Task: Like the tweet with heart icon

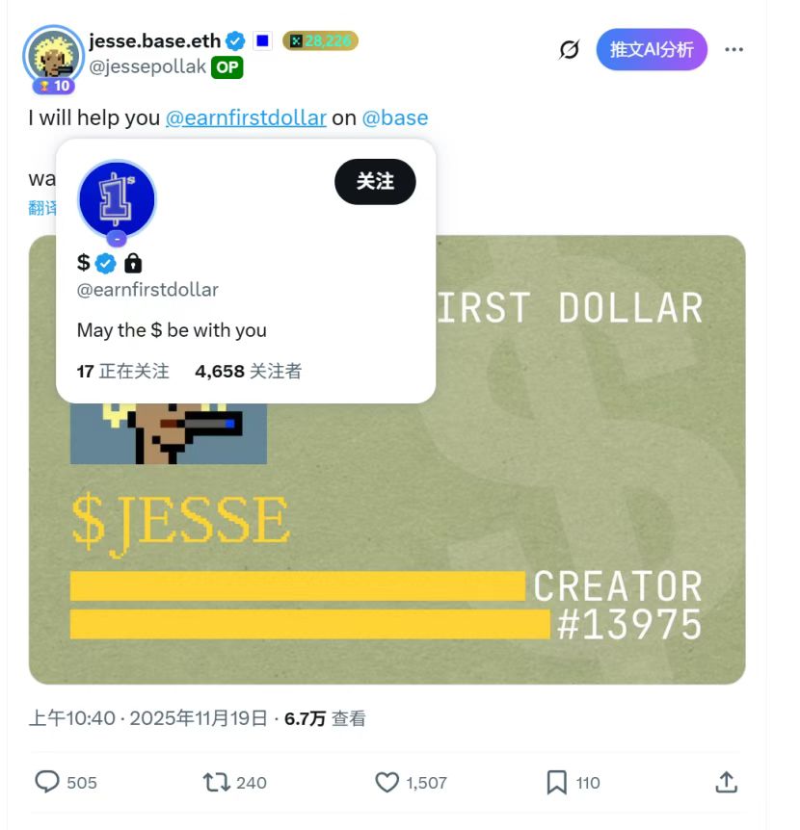Action: pyautogui.click(x=387, y=783)
